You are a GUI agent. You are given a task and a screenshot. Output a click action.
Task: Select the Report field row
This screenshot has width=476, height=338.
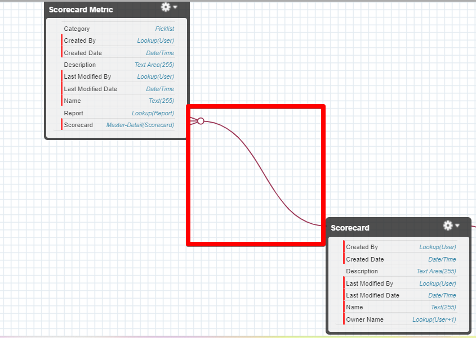tap(118, 113)
